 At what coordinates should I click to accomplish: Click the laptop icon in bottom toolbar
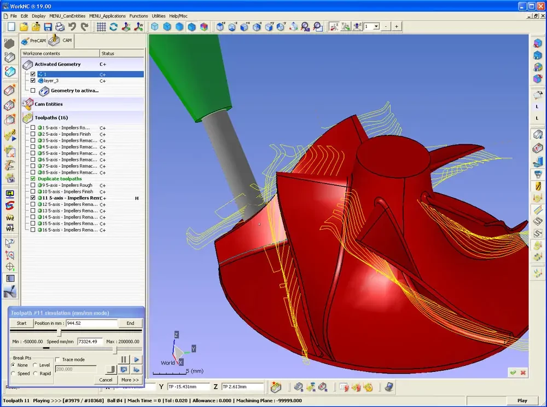(389, 387)
